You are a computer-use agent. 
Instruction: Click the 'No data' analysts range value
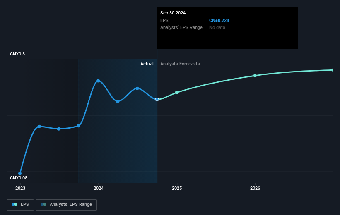point(217,28)
